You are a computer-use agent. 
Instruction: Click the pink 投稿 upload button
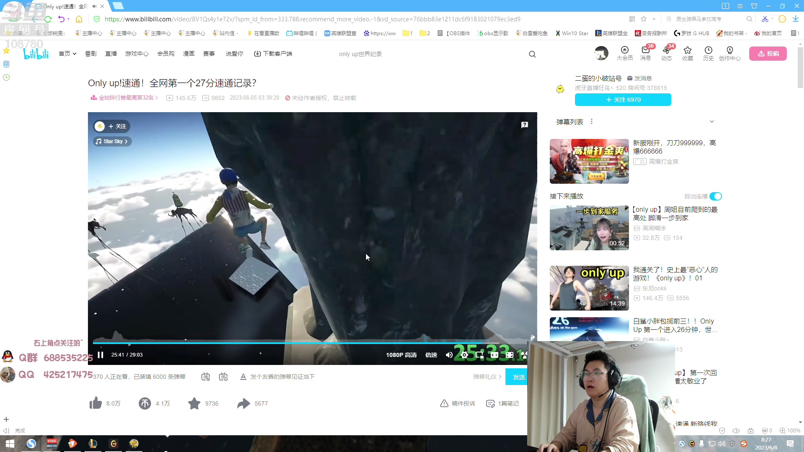768,54
